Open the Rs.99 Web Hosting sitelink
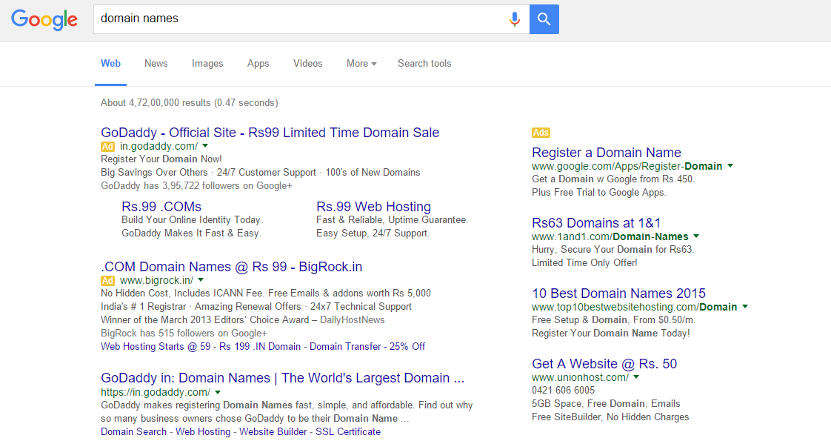The height and width of the screenshot is (441, 831). coord(373,207)
